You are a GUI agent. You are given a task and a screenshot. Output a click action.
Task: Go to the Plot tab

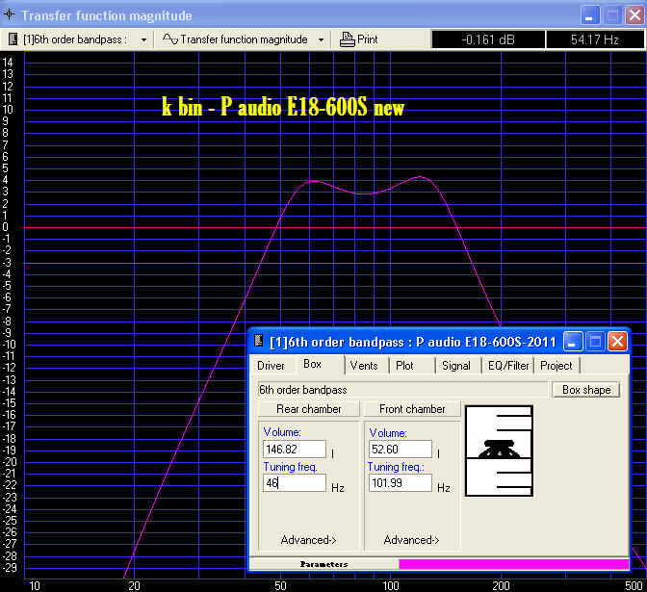click(404, 366)
